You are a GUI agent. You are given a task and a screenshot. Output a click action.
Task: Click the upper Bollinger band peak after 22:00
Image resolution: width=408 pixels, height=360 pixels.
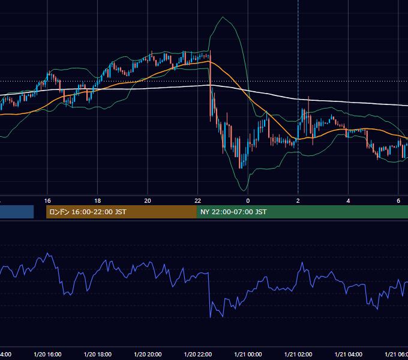tap(223, 17)
